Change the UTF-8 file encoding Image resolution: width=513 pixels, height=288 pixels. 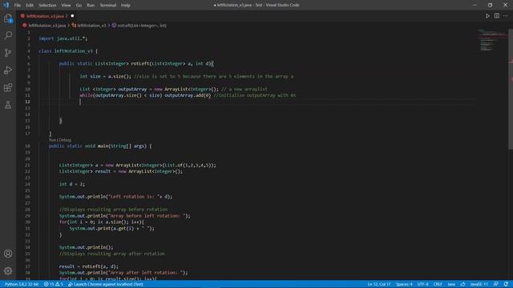[x=422, y=284]
